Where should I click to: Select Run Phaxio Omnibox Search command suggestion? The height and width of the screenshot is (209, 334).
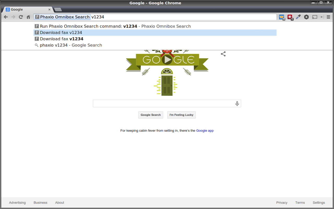coord(155,26)
